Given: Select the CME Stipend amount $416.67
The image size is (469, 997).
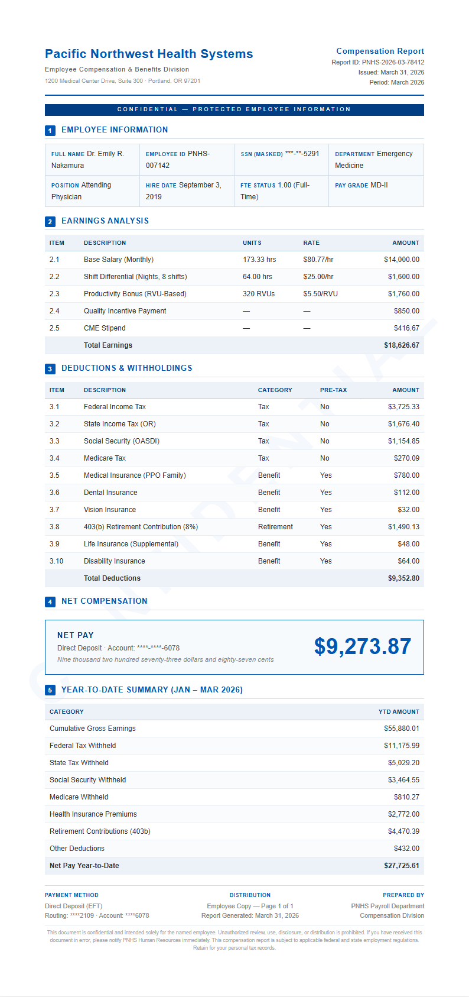Looking at the screenshot, I should [406, 328].
